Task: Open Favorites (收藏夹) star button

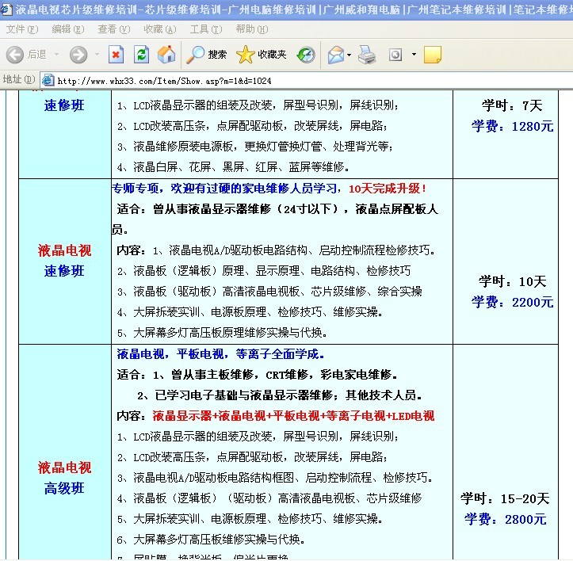Action: (262, 55)
